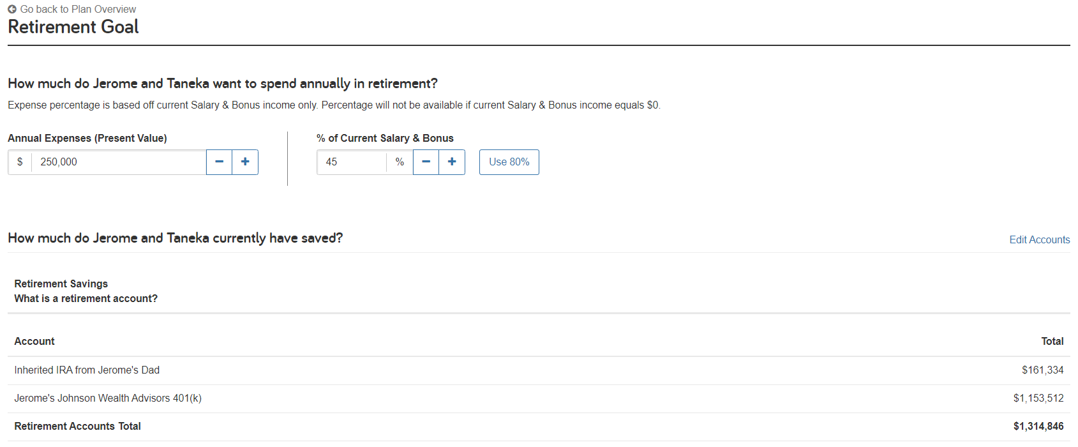Focus the Annual Expenses field showing 250,000

point(119,162)
